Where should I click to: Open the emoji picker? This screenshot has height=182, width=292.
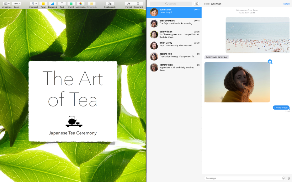click(x=284, y=178)
